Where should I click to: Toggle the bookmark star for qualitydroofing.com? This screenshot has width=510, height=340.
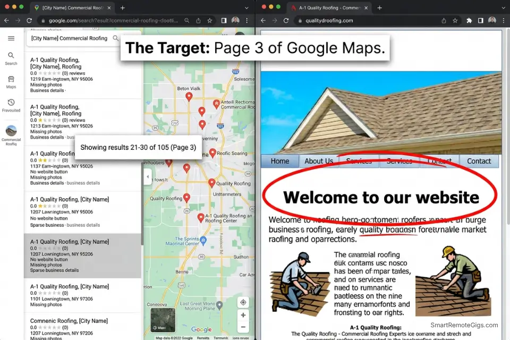tap(454, 20)
